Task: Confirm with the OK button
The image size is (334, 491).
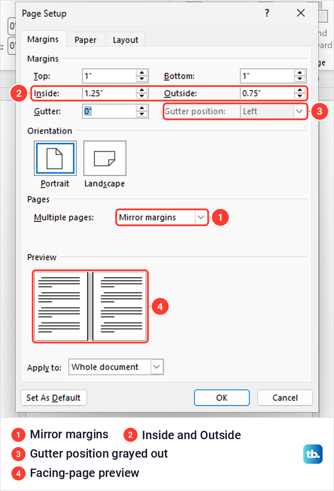Action: tap(222, 398)
